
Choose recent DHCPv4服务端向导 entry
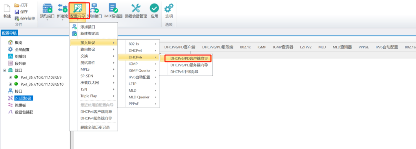[93, 118]
